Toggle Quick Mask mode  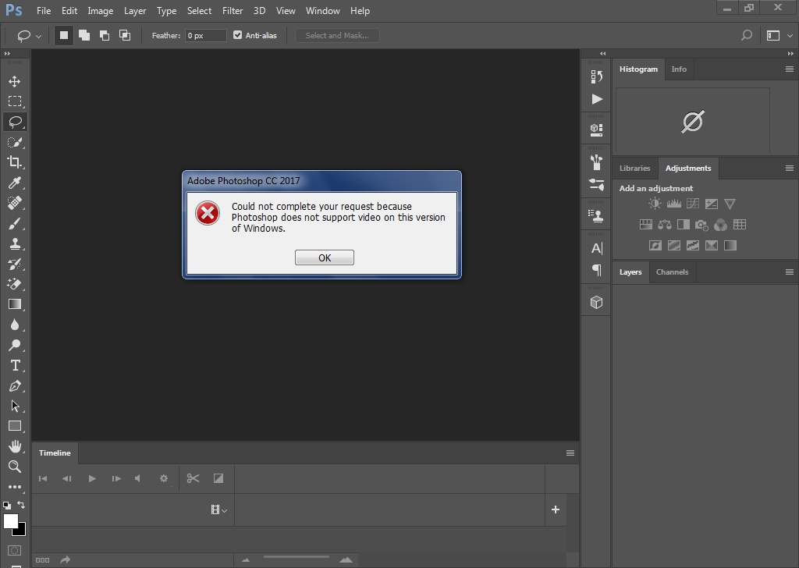pyautogui.click(x=14, y=551)
